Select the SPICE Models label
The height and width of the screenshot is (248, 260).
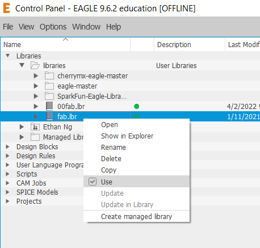pyautogui.click(x=37, y=192)
